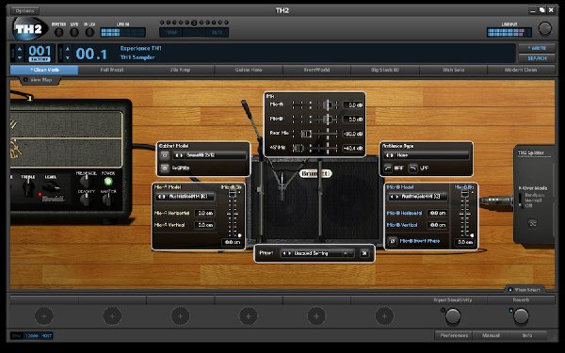565x353 pixels.
Task: Open the cabinet Preset dropdown
Action: click(x=317, y=253)
